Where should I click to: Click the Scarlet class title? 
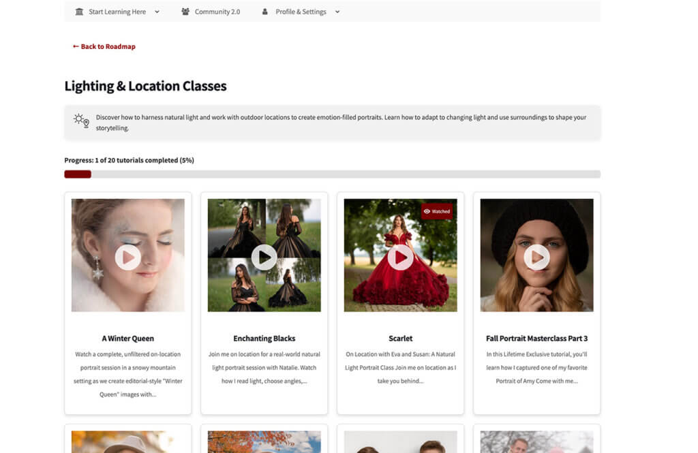(x=400, y=339)
